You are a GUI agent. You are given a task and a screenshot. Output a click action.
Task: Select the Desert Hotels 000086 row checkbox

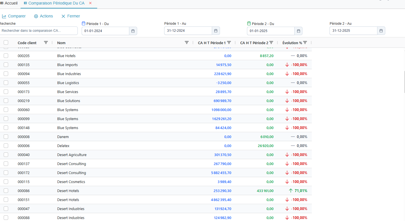point(6,191)
